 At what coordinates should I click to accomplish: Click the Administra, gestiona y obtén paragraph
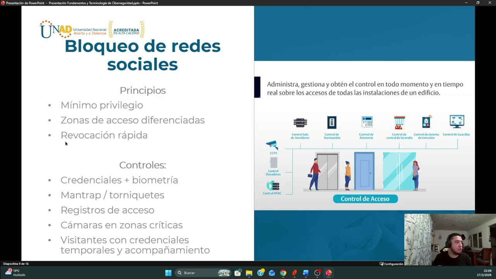[365, 88]
